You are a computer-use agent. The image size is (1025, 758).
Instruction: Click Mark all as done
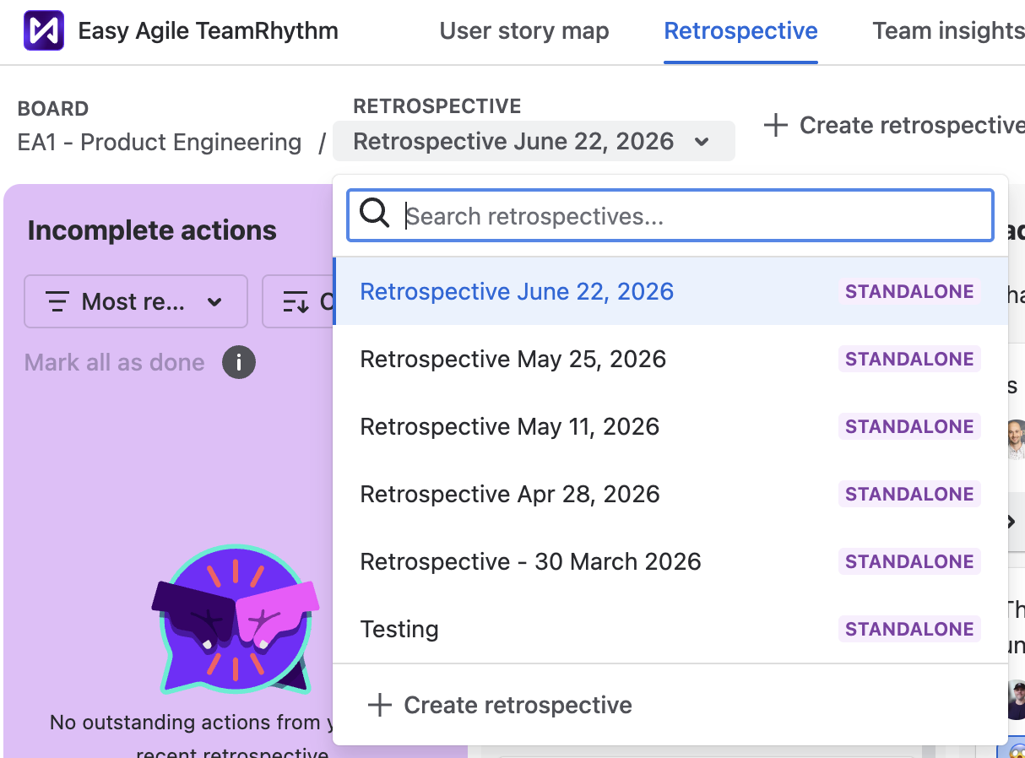[115, 363]
